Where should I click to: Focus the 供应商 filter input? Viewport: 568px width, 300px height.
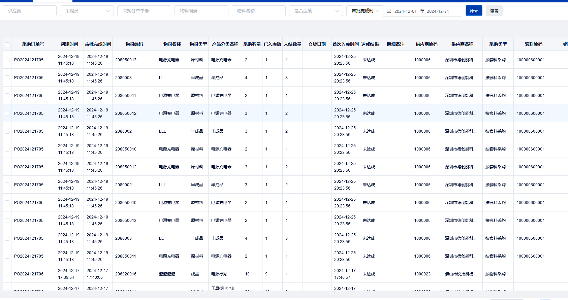pyautogui.click(x=30, y=11)
